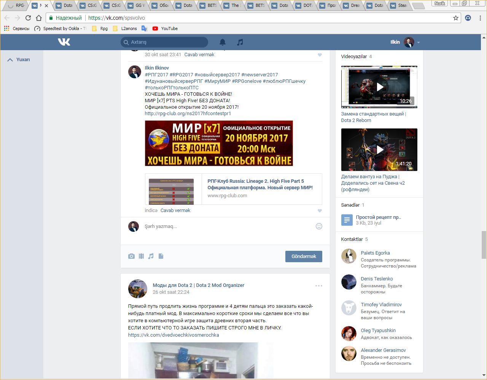Focus the Şərh yazmaq comment field
This screenshot has height=380, width=487.
coord(228,226)
